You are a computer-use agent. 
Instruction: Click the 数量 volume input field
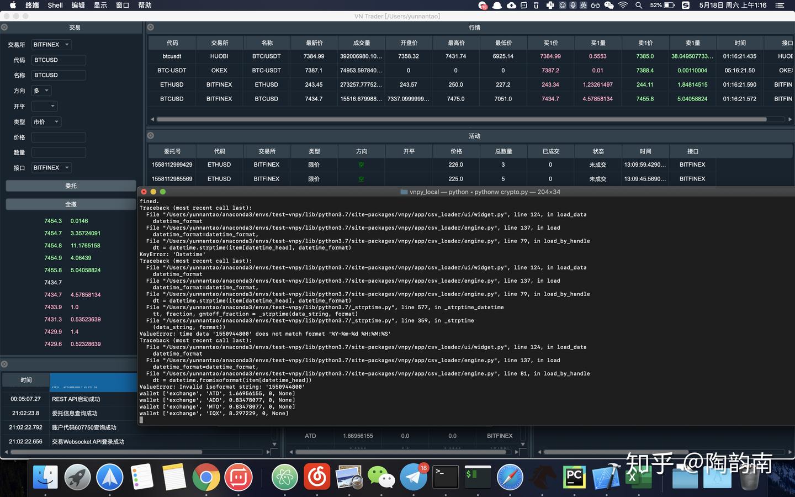pyautogui.click(x=59, y=152)
